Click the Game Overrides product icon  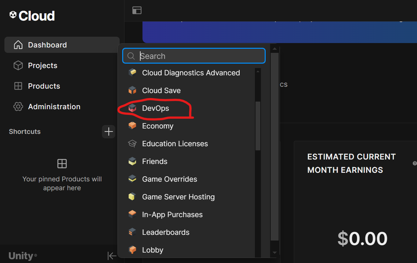[132, 179]
